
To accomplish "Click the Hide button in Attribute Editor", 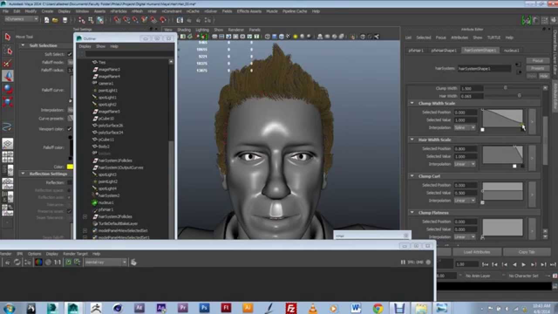I will pos(544,76).
